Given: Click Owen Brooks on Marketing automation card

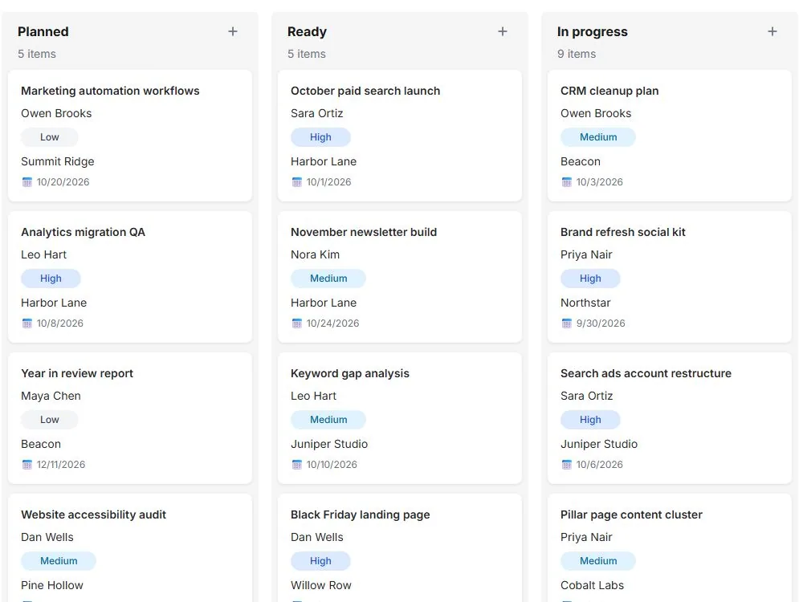Looking at the screenshot, I should coord(56,113).
